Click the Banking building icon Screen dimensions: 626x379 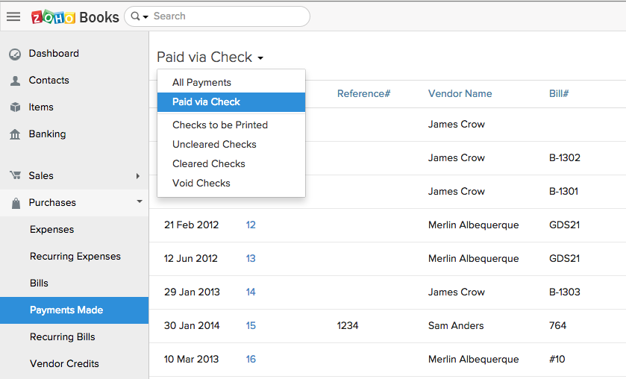(x=15, y=134)
